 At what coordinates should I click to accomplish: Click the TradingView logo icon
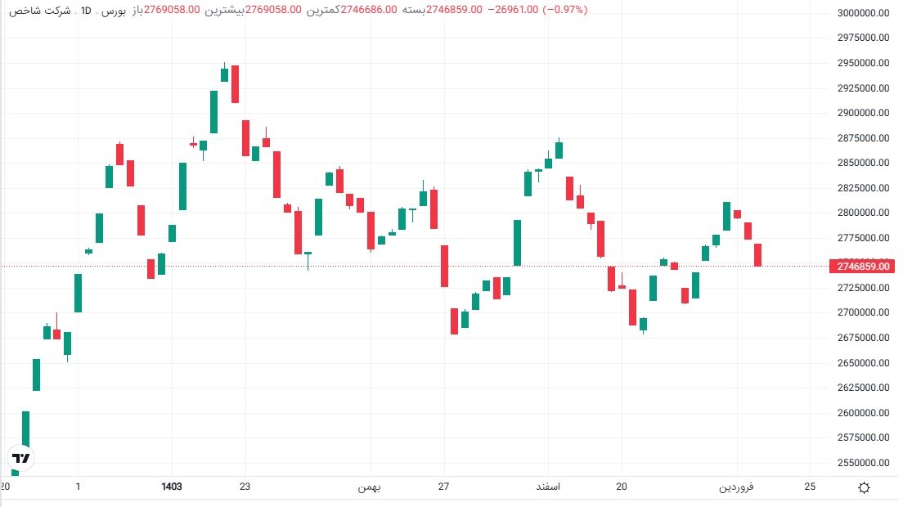(21, 458)
